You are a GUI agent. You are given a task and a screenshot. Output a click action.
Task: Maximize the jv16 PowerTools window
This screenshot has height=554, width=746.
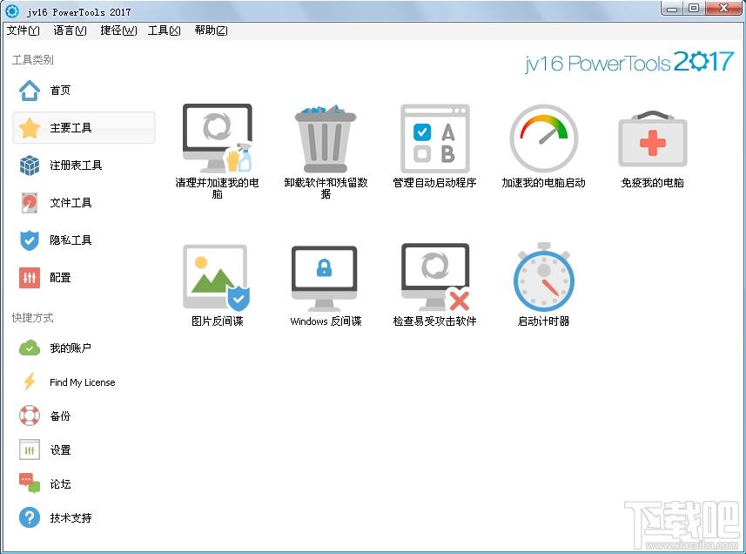694,8
